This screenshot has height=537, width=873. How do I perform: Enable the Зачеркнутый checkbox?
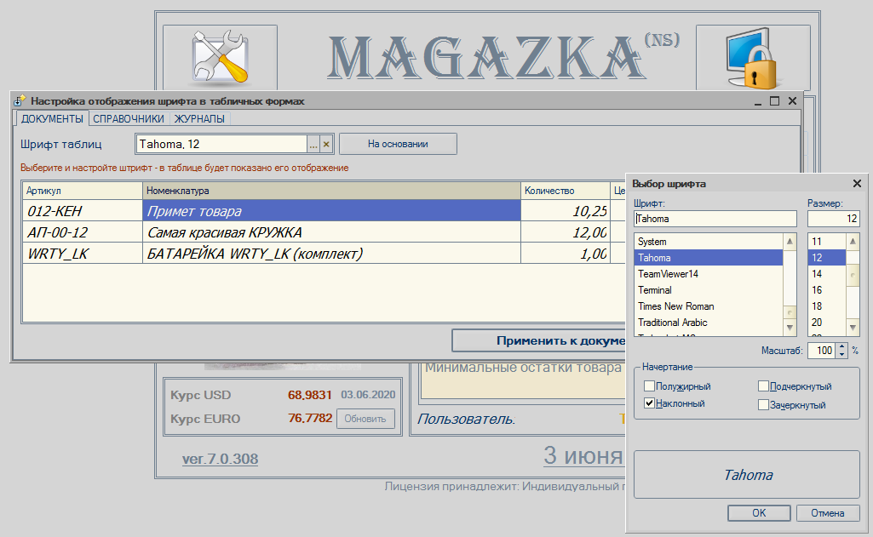(x=763, y=404)
